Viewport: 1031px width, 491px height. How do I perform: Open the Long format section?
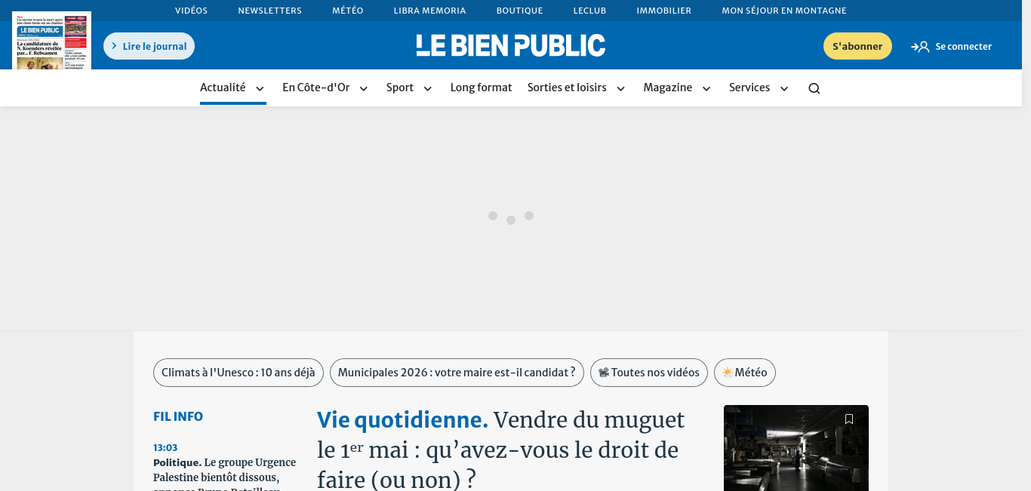pyautogui.click(x=481, y=87)
